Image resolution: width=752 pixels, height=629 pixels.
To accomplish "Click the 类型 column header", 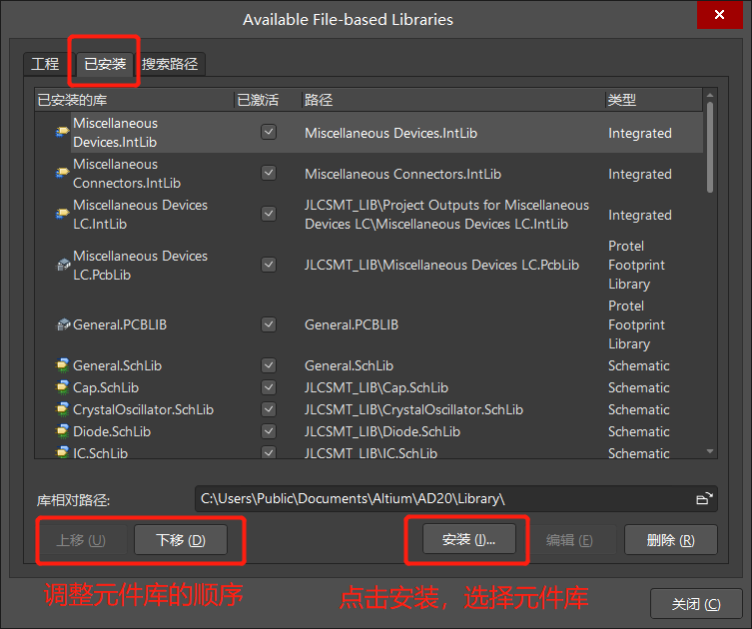I will 649,100.
